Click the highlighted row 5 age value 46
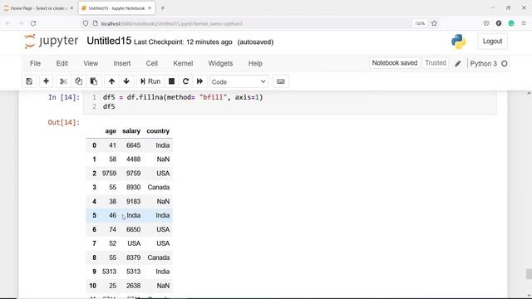This screenshot has height=299, width=532. [113, 216]
